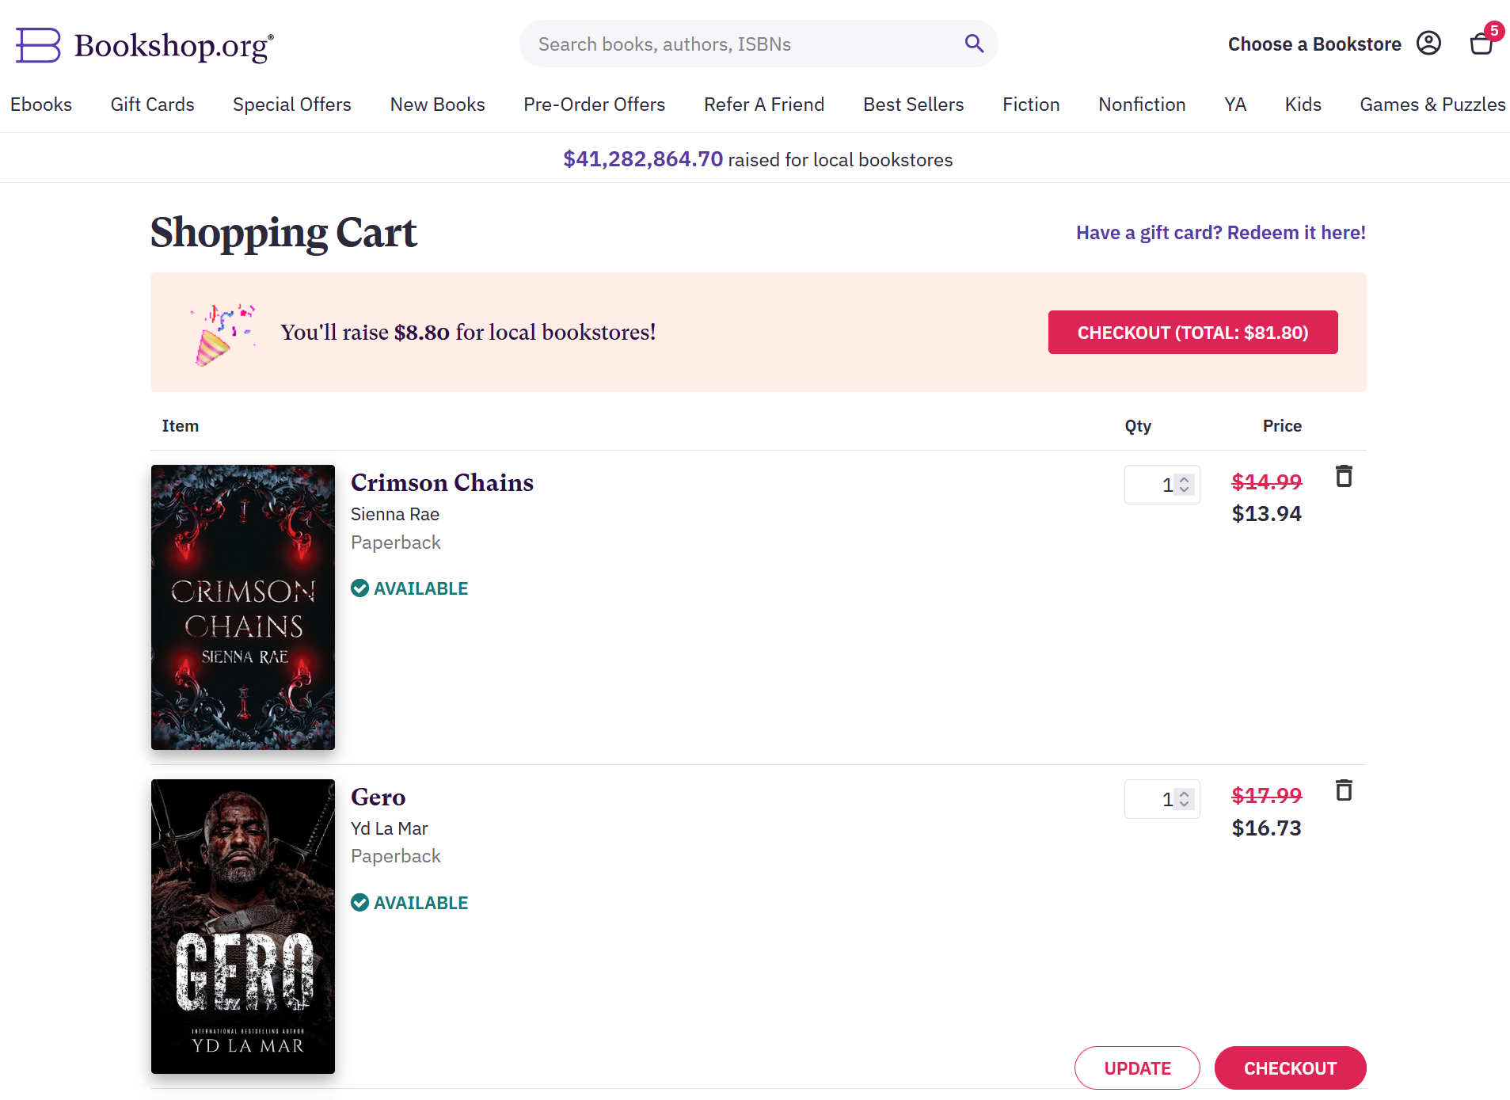Screen dimensions: 1510x1100
Task: Open the Gero book cover thumbnail
Action: click(x=243, y=926)
